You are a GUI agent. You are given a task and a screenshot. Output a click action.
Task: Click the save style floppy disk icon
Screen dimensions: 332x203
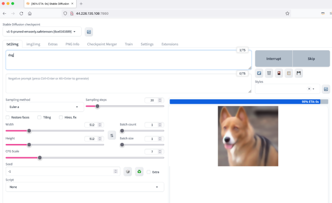pyautogui.click(x=299, y=73)
